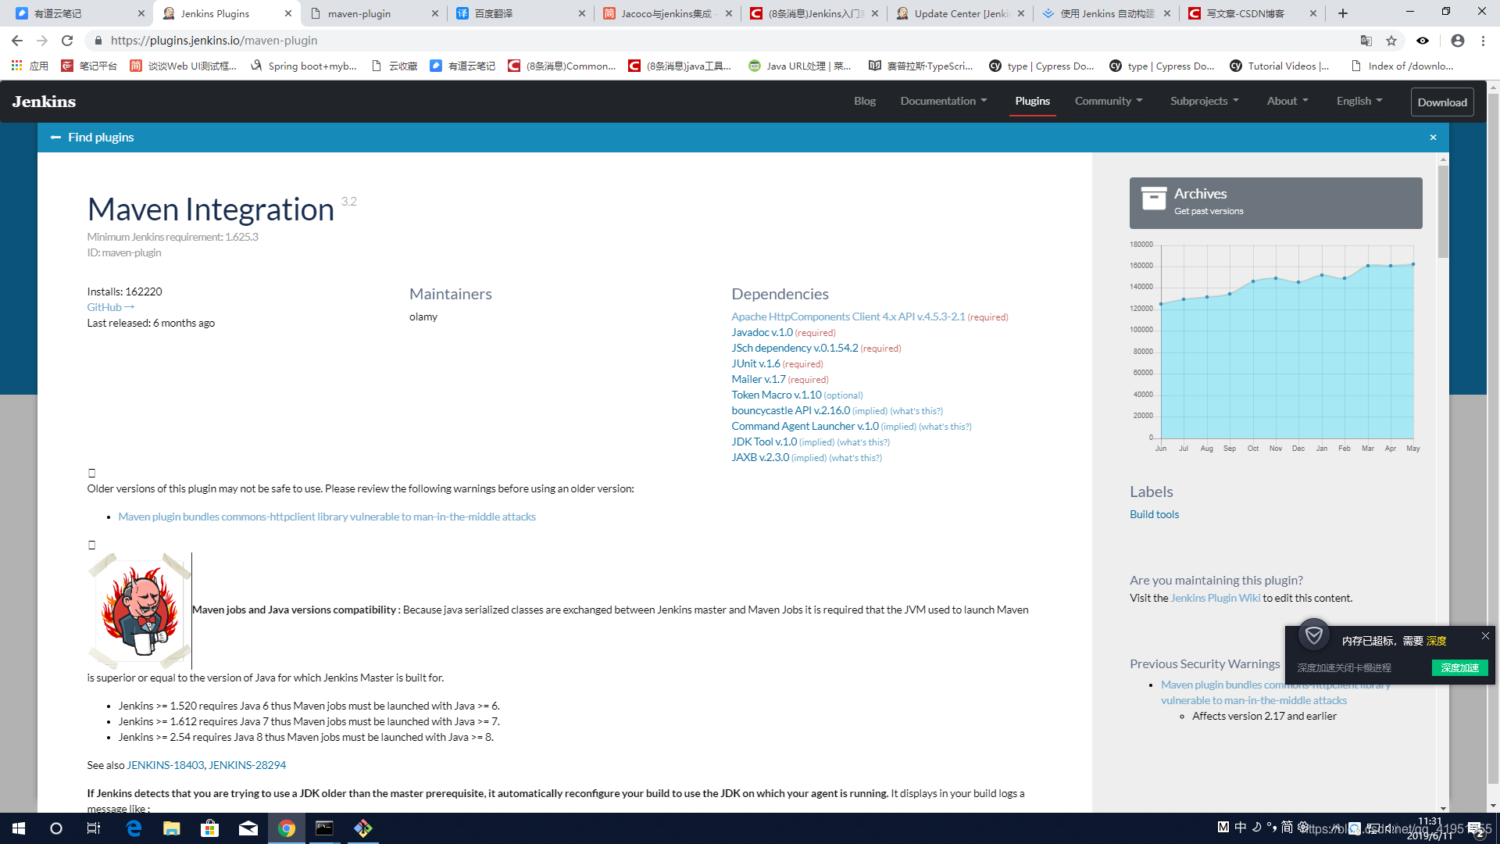Dismiss the memory warning popup
Screen dimensions: 1500x844
(1485, 636)
